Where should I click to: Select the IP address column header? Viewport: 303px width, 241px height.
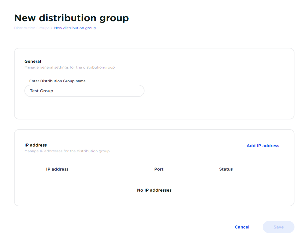[x=57, y=169]
